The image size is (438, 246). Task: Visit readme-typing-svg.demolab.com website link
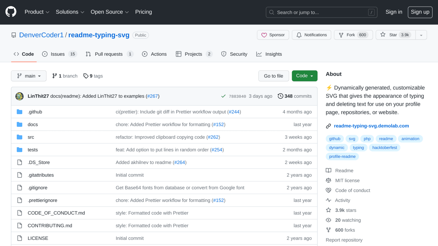371,126
